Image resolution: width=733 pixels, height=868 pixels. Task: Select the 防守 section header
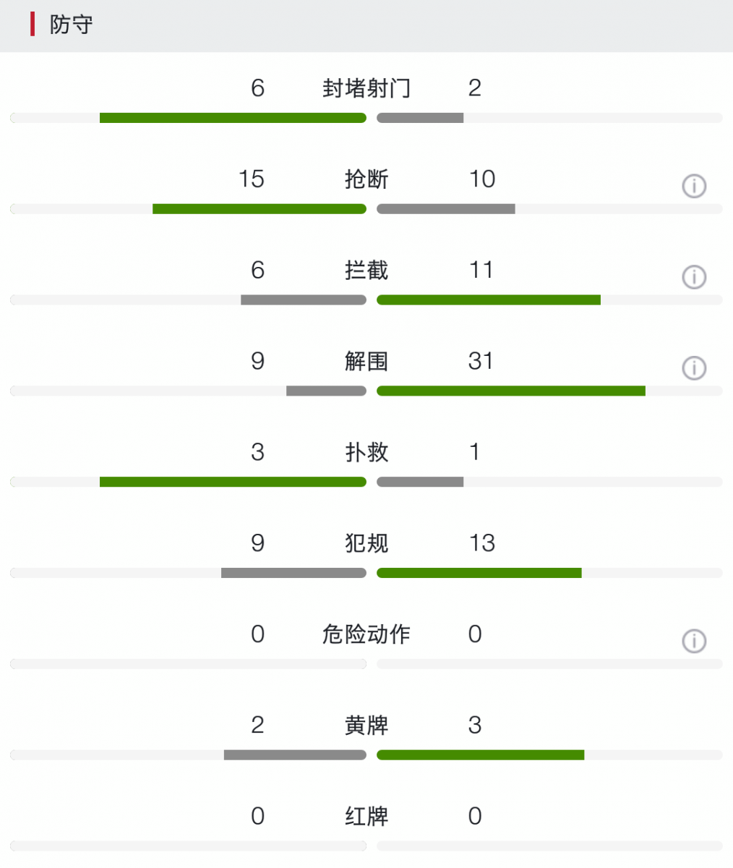71,25
